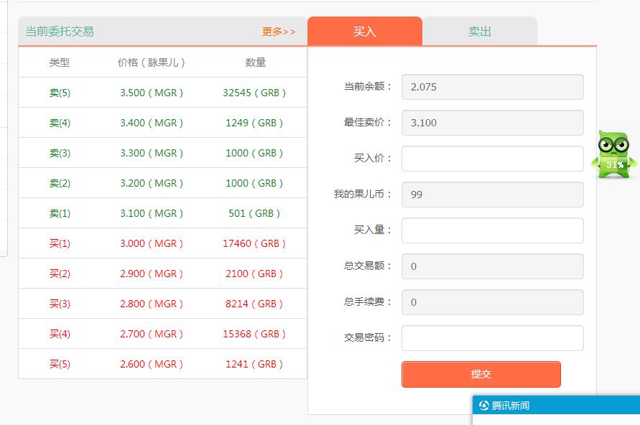Click the 我的果儿币 field showing 99
This screenshot has width=640, height=425.
click(x=492, y=195)
